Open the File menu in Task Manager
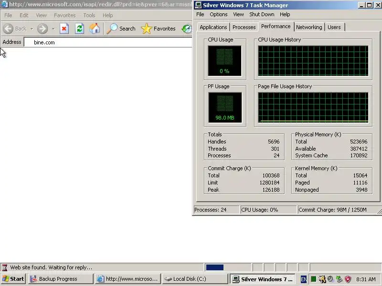Image resolution: width=382 pixels, height=286 pixels. click(200, 14)
